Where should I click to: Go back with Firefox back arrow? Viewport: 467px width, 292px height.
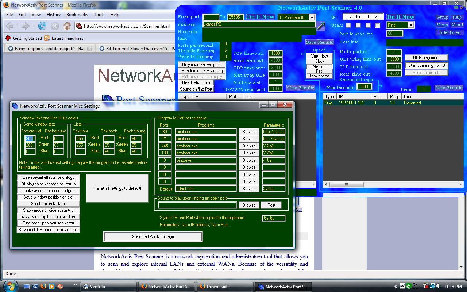(x=10, y=26)
